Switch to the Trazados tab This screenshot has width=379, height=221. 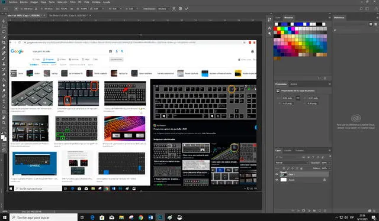(300, 151)
